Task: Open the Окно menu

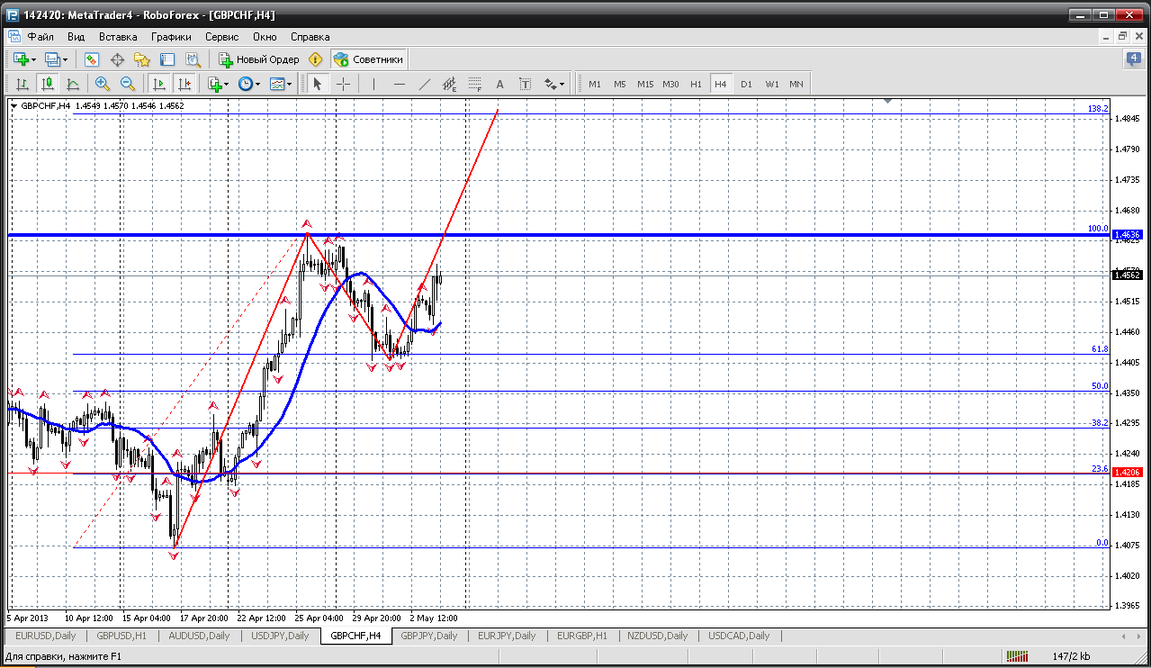Action: pos(265,37)
